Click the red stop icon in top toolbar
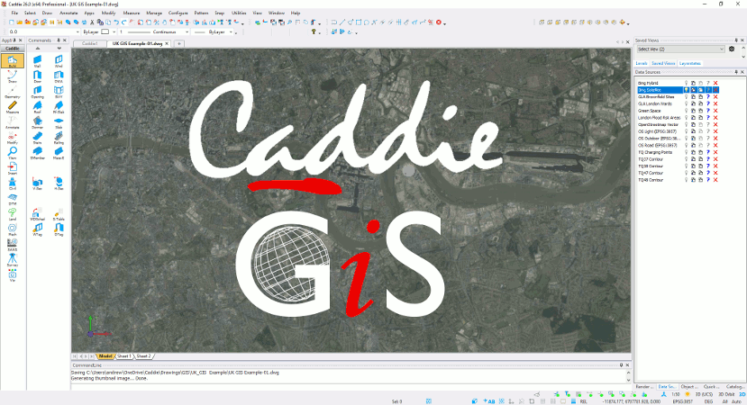The width and height of the screenshot is (747, 405). click(439, 22)
